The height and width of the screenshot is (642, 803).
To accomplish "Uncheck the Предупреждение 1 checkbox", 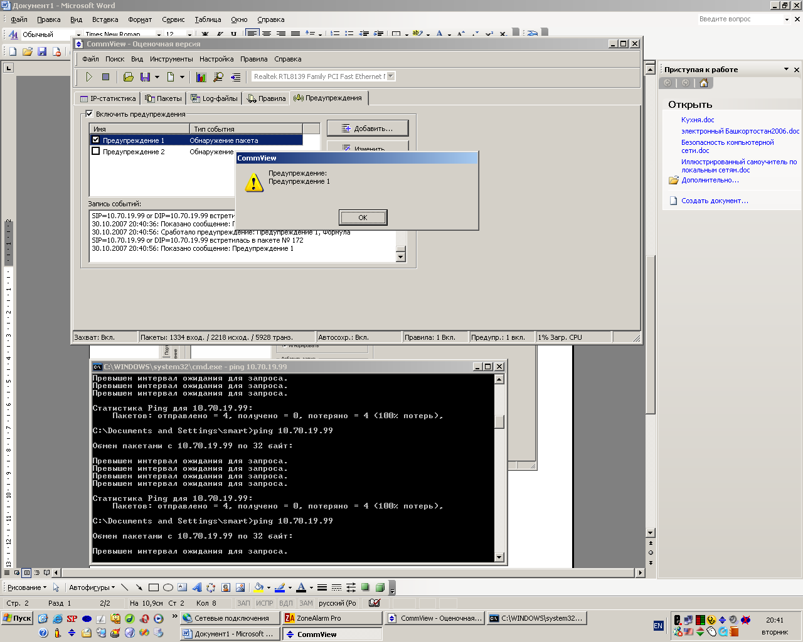I will point(96,140).
